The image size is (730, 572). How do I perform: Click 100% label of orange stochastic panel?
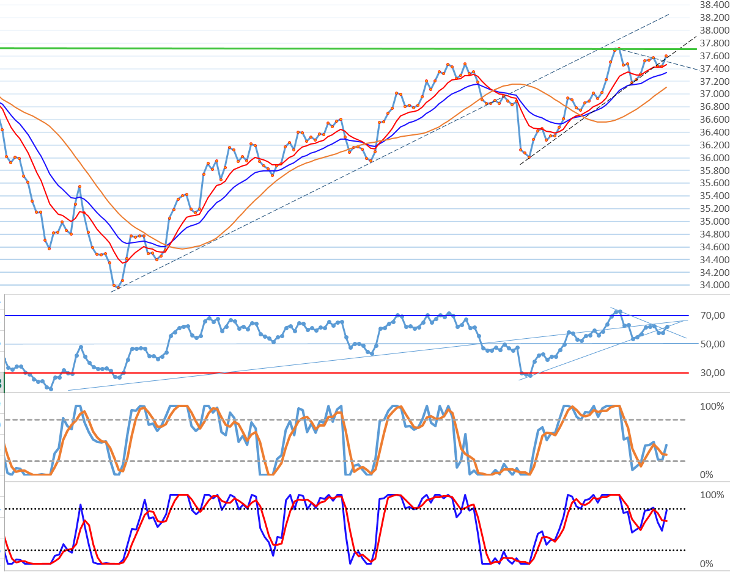[x=712, y=407]
